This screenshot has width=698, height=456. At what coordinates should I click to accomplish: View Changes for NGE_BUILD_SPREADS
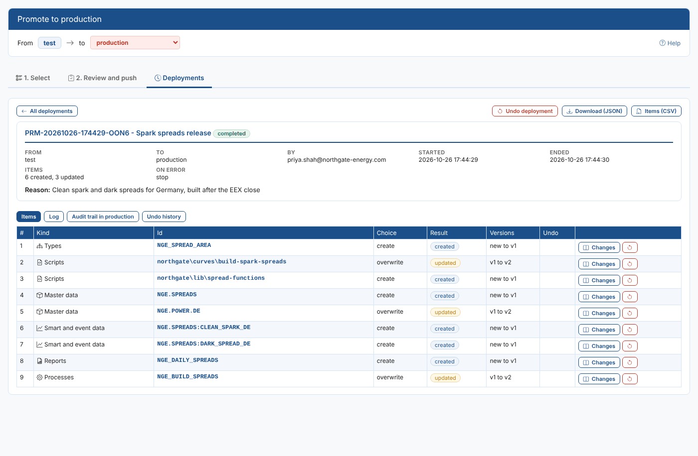(599, 379)
